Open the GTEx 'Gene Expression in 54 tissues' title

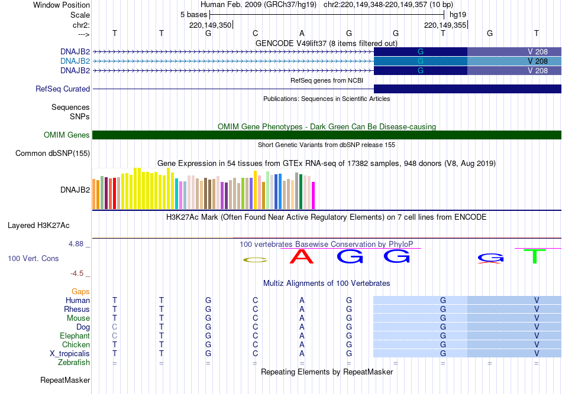327,164
